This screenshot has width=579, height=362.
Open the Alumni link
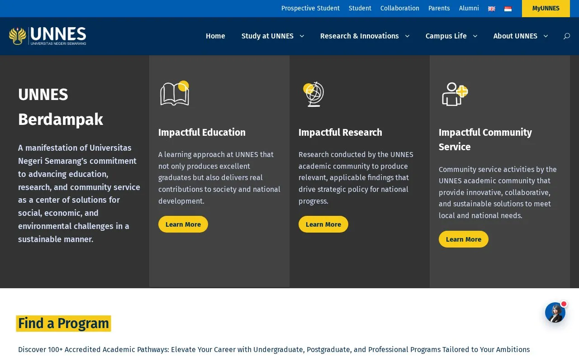click(x=469, y=9)
